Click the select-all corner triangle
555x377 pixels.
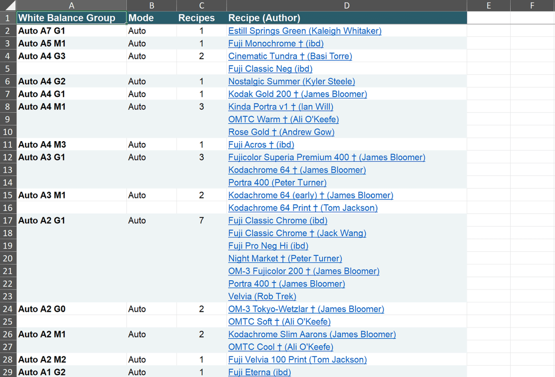click(x=8, y=5)
